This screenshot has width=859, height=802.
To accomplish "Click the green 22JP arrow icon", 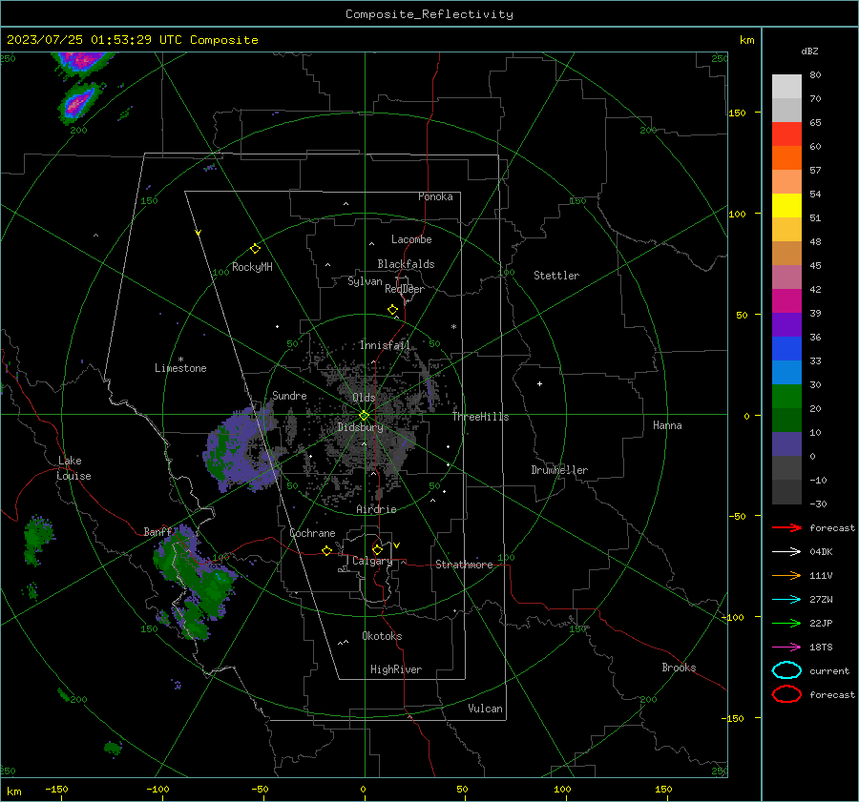I will pos(786,623).
